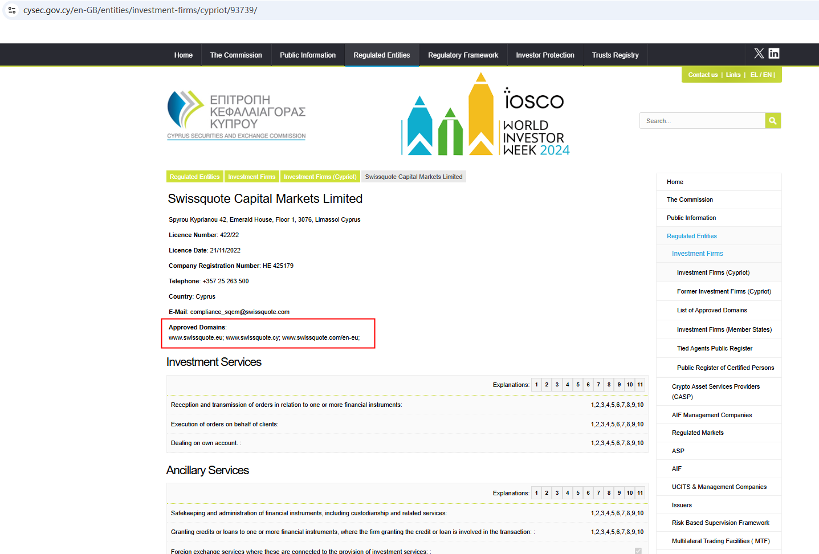Open the IOSCO World Investor Week banner
Viewport: 819px width, 554px height.
tap(486, 116)
